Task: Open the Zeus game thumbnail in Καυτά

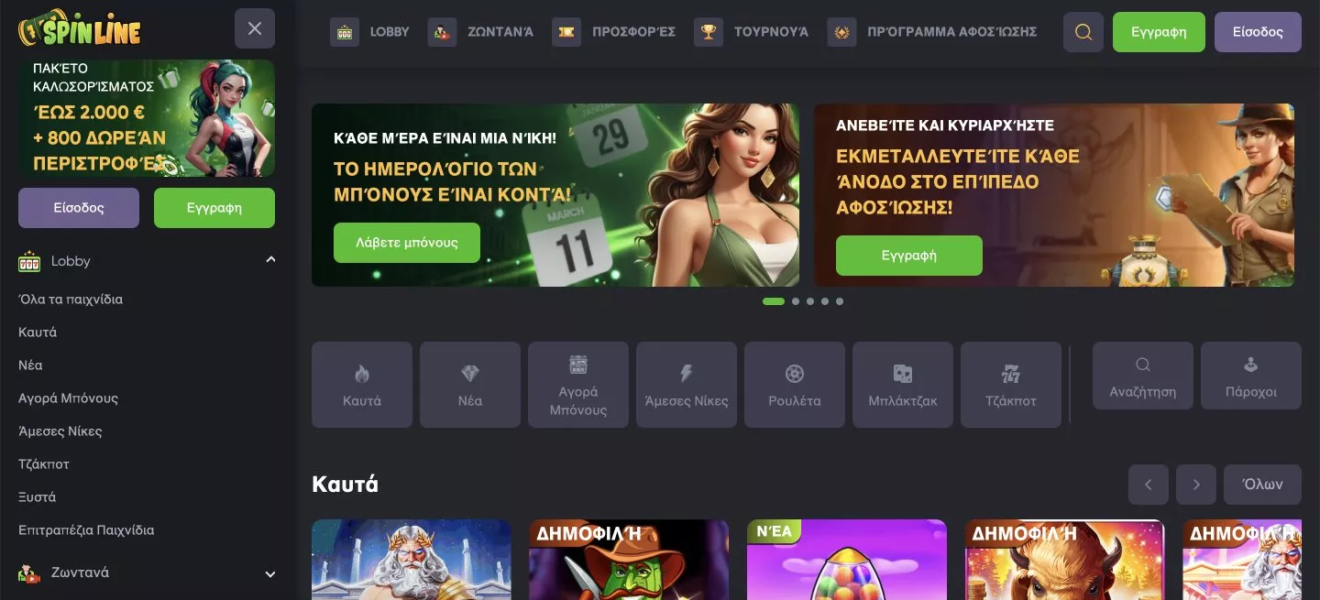Action: [x=412, y=560]
